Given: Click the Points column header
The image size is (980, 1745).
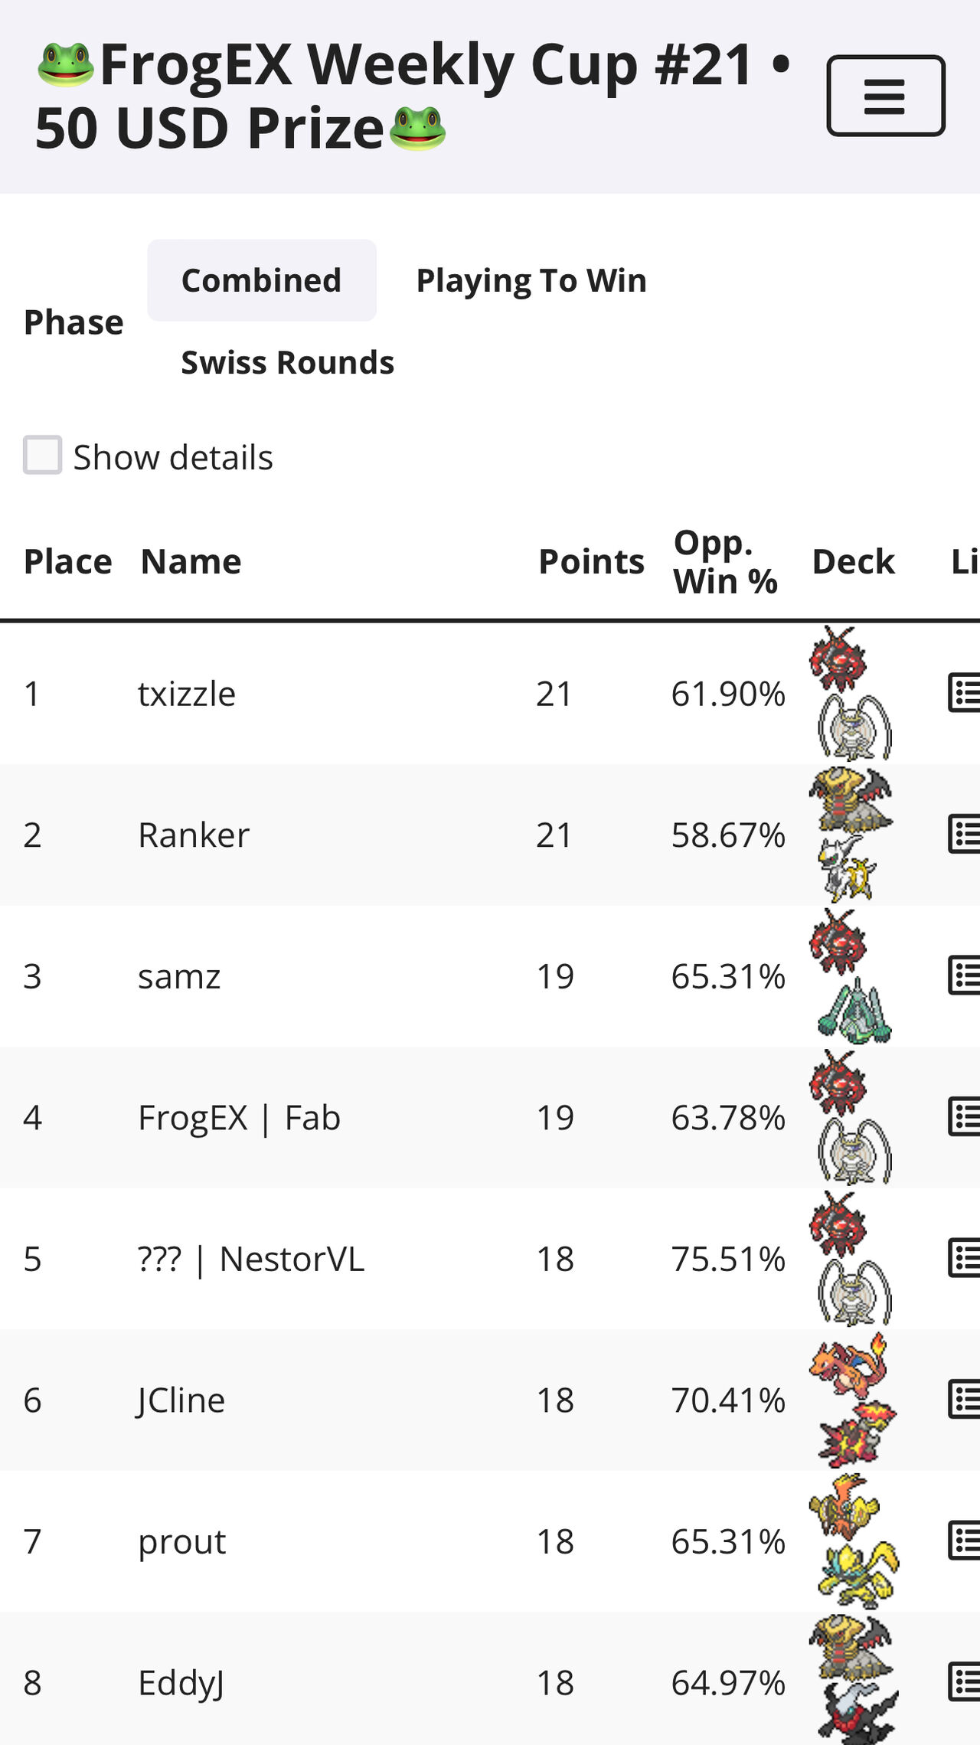Looking at the screenshot, I should pyautogui.click(x=591, y=561).
